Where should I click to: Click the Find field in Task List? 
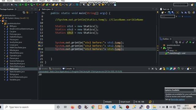168,16
